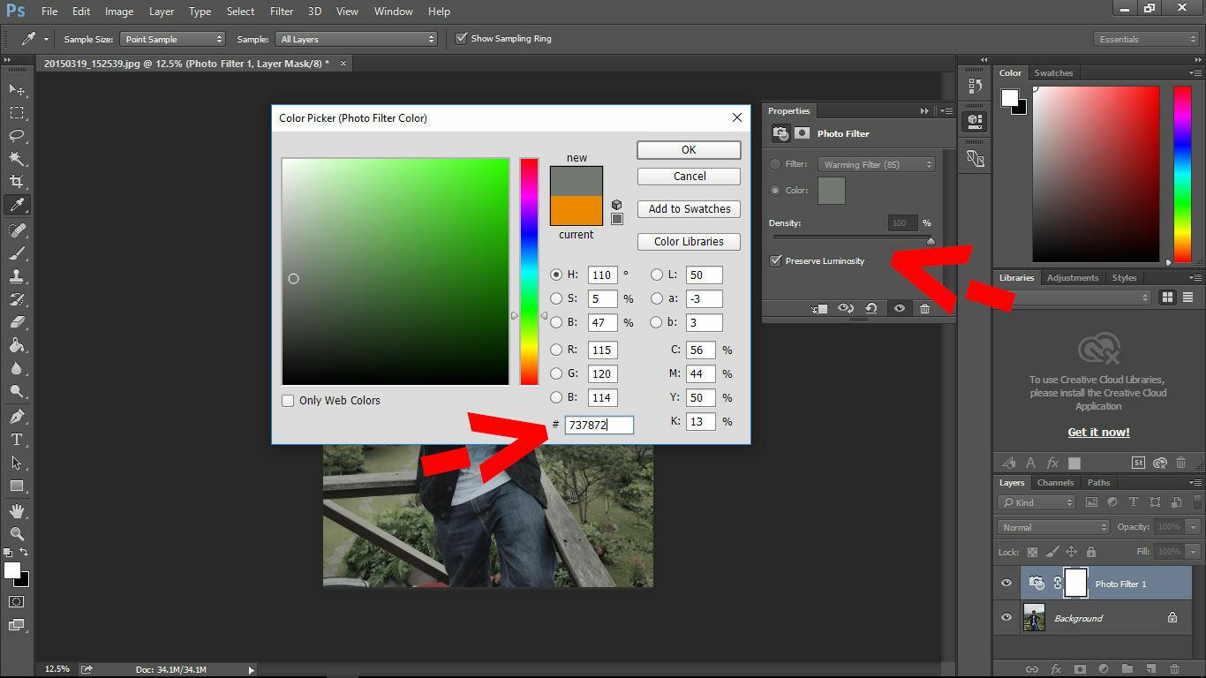Switch to the Channels tab
1206x678 pixels.
1055,482
